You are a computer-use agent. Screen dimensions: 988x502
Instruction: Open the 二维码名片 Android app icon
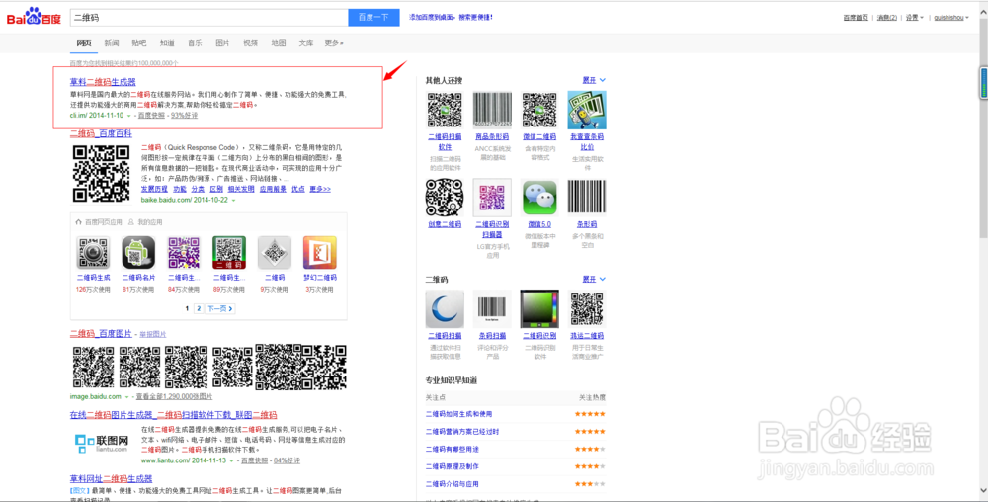[138, 253]
